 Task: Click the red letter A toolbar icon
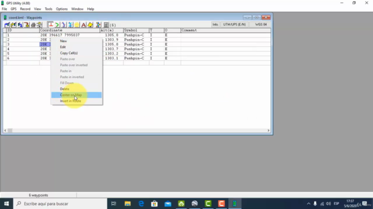pos(83,24)
